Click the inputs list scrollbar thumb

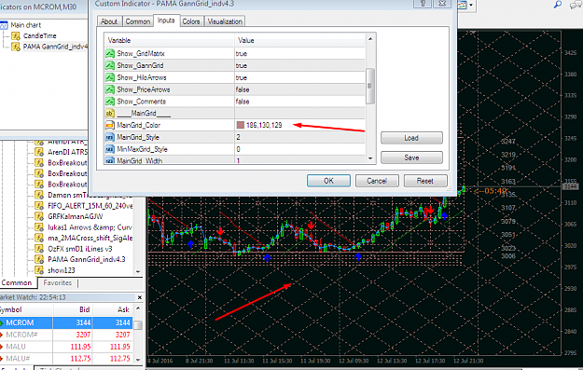click(370, 86)
